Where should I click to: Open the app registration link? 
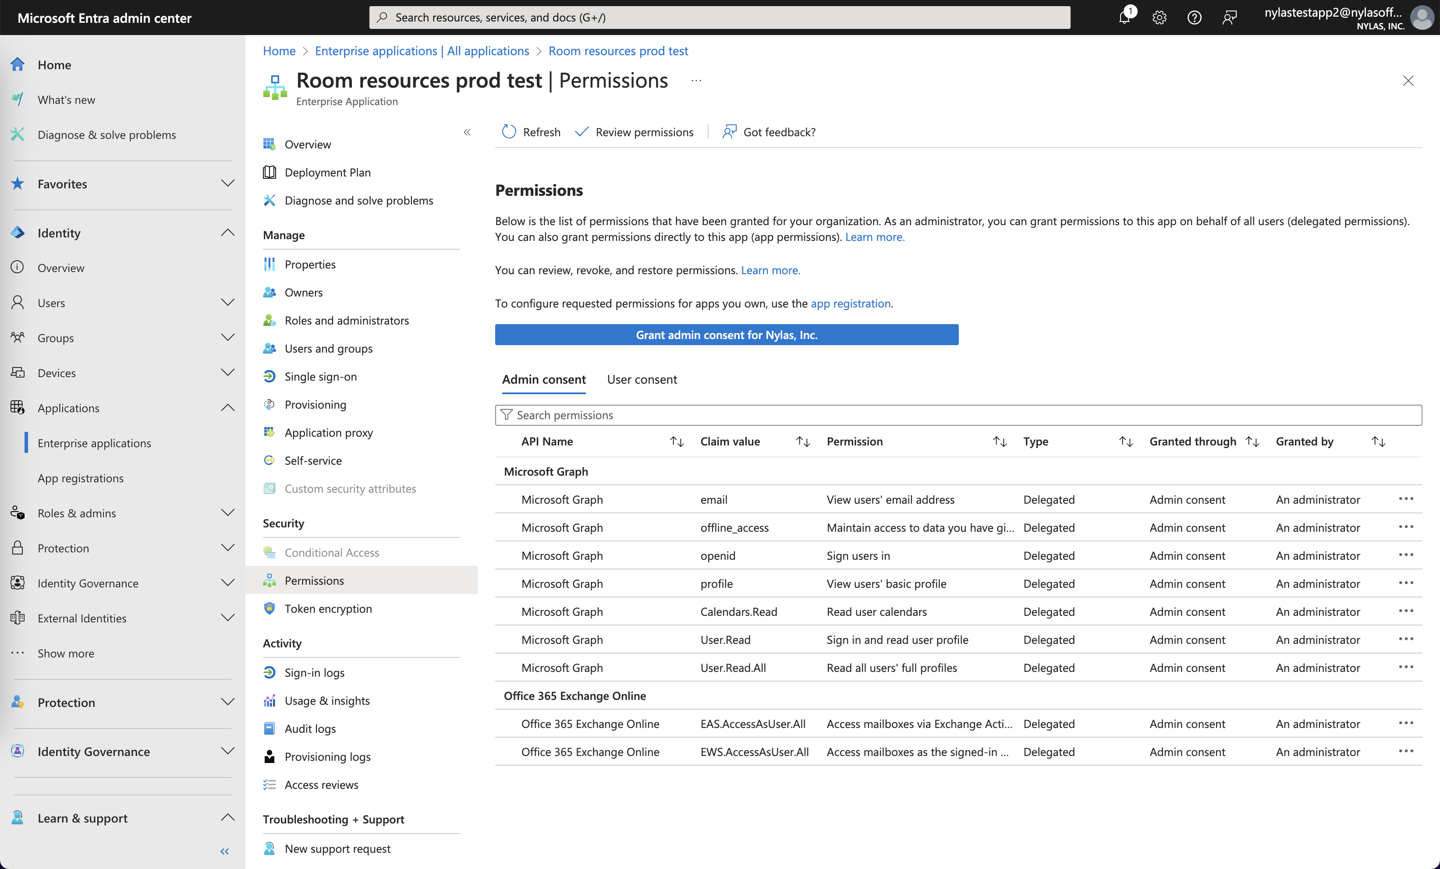click(850, 303)
